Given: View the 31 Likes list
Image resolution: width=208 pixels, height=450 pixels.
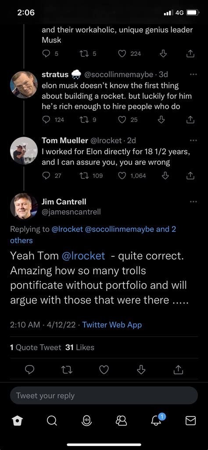Looking at the screenshot, I should [x=80, y=347].
